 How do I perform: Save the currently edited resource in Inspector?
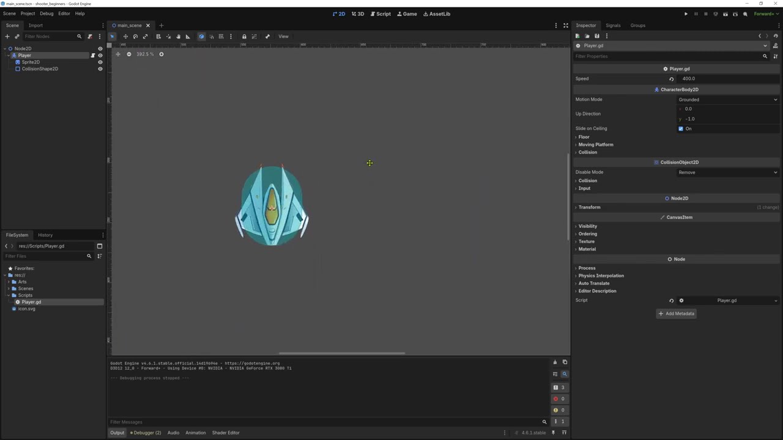coord(597,36)
